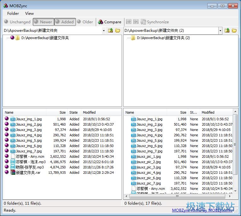
Task: Sort left list by Name column
Action: 25,112
